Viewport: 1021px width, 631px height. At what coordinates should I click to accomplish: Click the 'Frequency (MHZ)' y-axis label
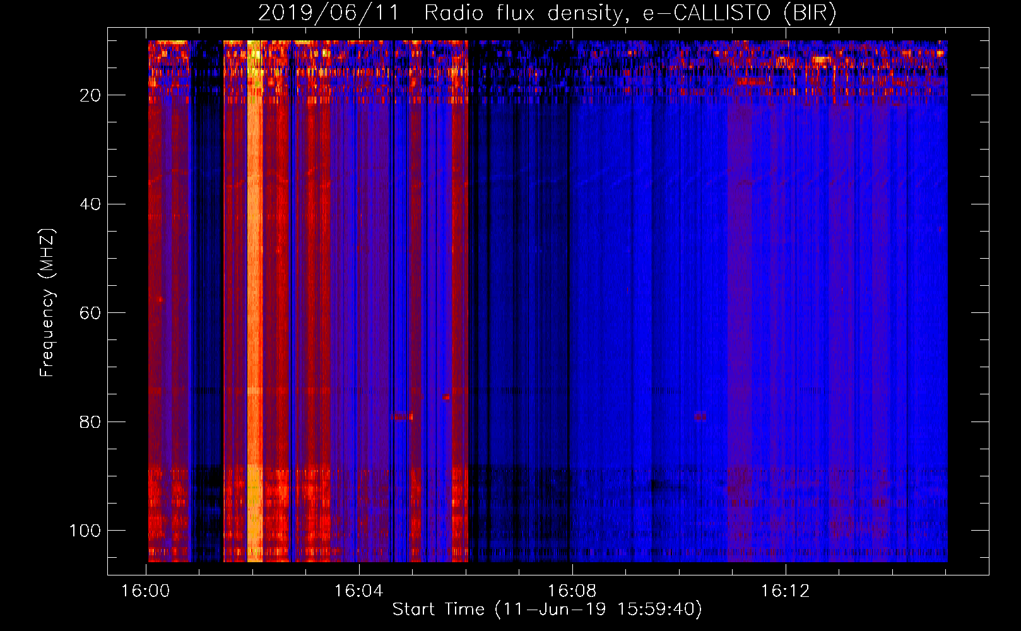coord(47,302)
